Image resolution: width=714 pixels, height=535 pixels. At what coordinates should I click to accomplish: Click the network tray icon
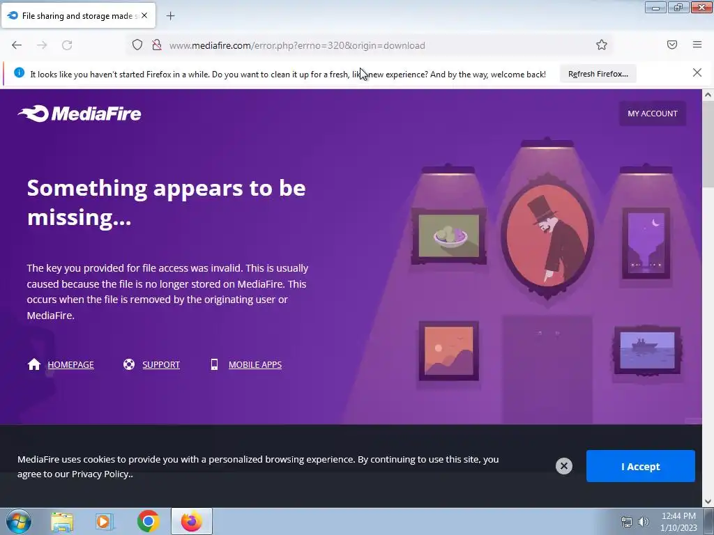point(627,522)
